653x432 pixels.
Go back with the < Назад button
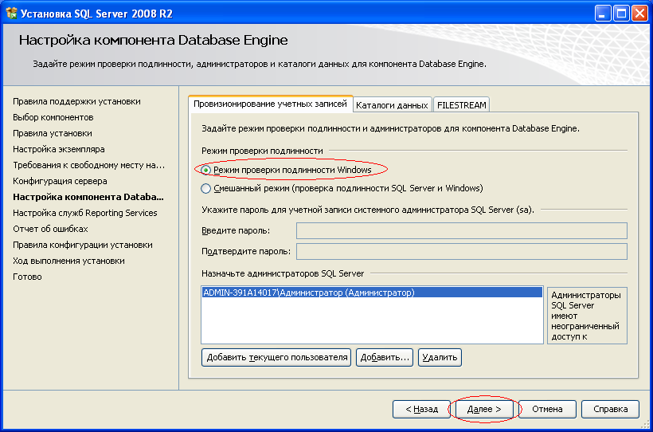tap(421, 409)
